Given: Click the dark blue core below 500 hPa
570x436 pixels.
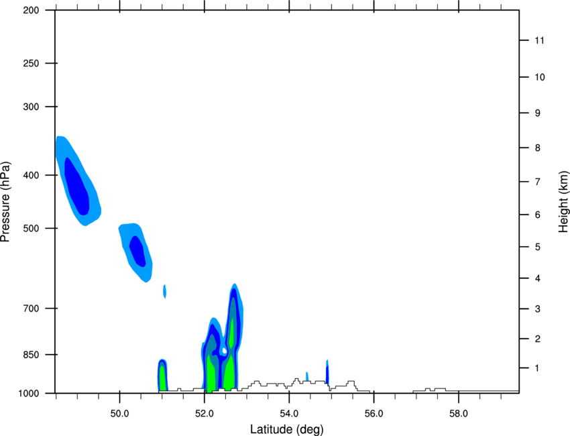Looking at the screenshot, I should (137, 251).
